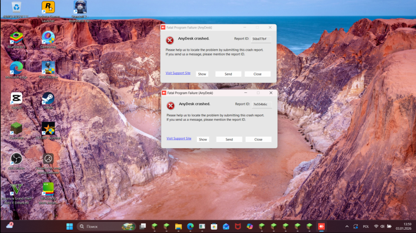Minimize the crash dialog with ID 7e554b6c

coord(245,93)
